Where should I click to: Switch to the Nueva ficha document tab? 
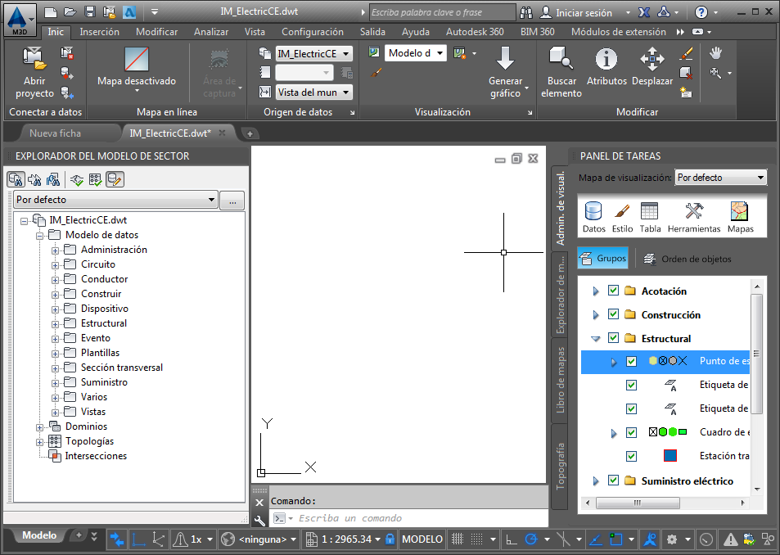click(55, 133)
